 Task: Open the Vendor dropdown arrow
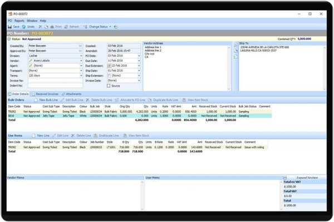81,60
